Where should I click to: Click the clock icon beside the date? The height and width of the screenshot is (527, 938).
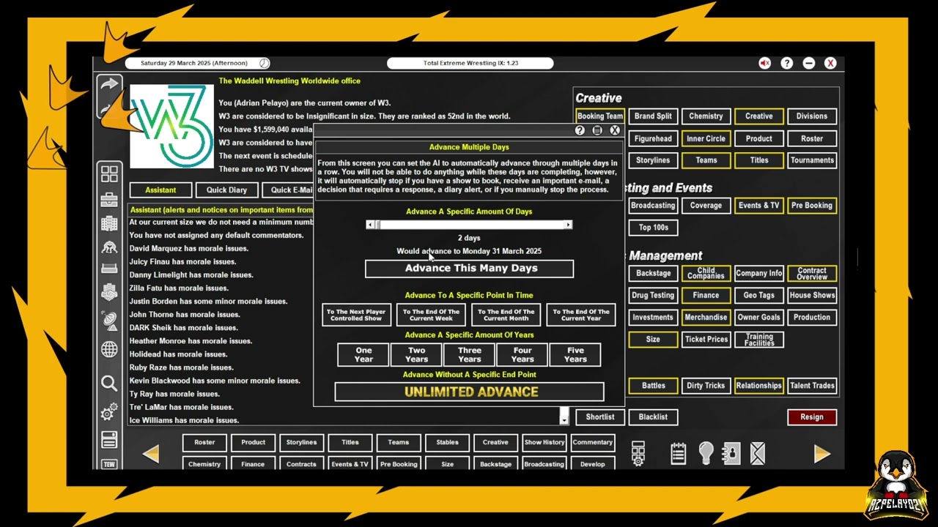(264, 64)
